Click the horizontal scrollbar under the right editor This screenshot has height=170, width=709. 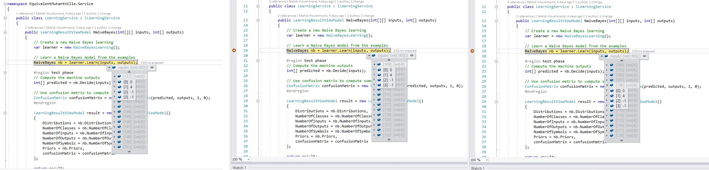599,160
